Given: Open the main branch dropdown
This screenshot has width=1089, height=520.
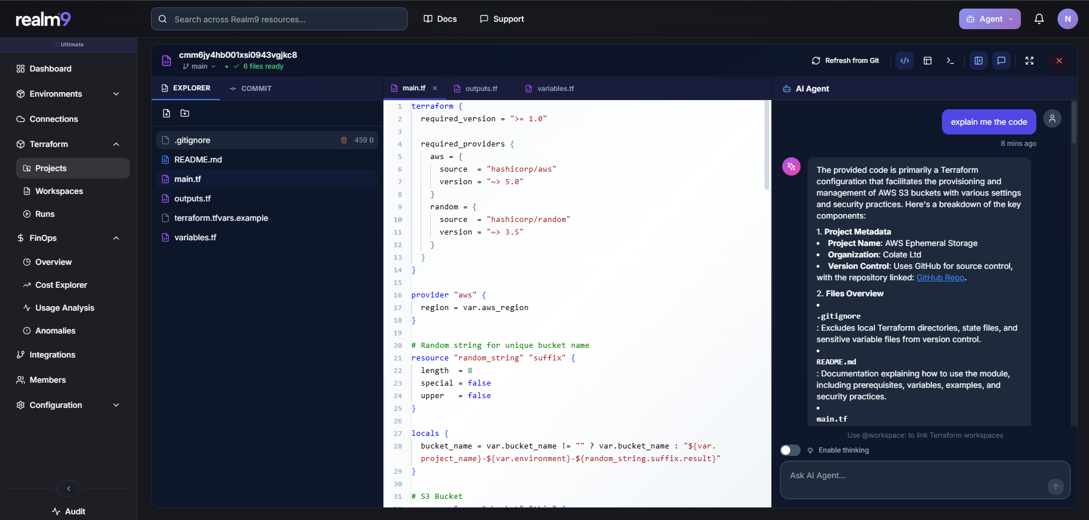Looking at the screenshot, I should pos(200,66).
